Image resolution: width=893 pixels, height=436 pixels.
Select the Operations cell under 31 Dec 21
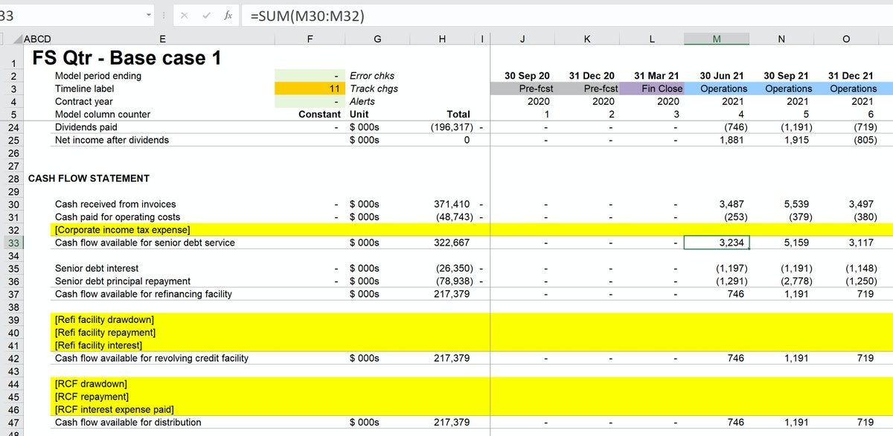point(854,89)
